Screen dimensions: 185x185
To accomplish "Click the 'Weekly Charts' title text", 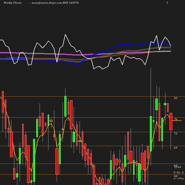I will (x=13, y=3).
